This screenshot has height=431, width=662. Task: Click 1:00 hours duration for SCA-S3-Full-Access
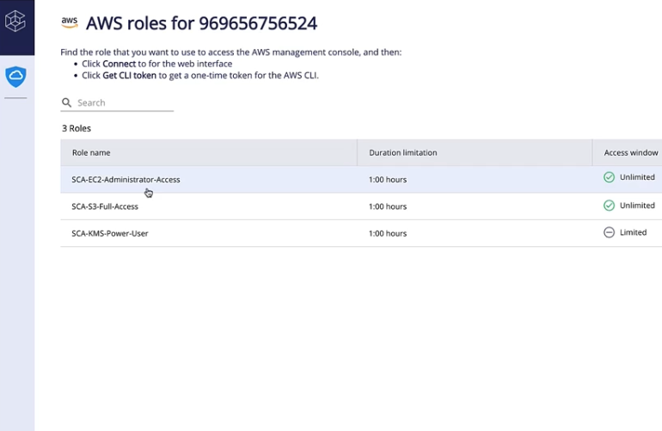pos(388,206)
